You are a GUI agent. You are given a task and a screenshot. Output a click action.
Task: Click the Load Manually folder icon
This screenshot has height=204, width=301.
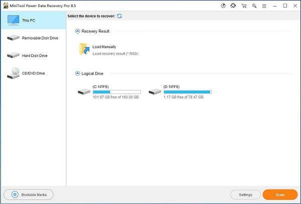click(x=84, y=49)
